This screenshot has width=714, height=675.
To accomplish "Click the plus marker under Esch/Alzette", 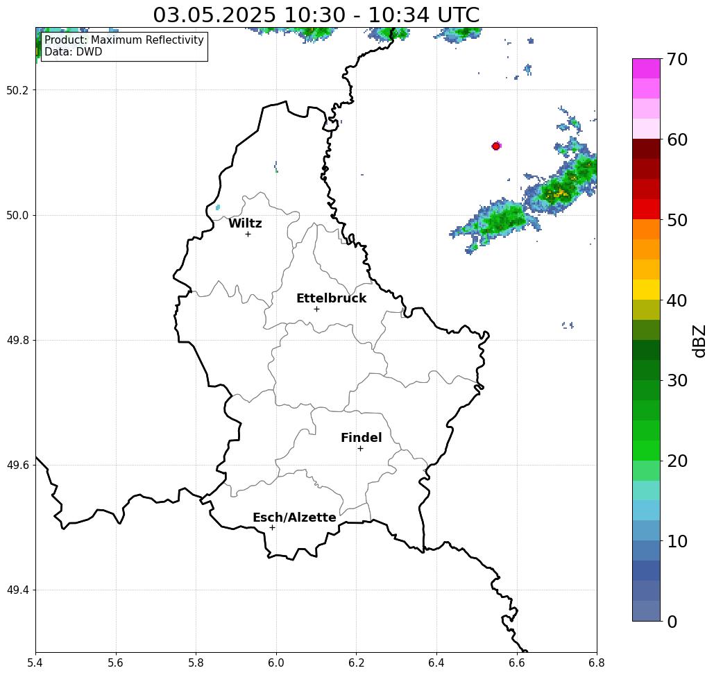I will (x=272, y=528).
